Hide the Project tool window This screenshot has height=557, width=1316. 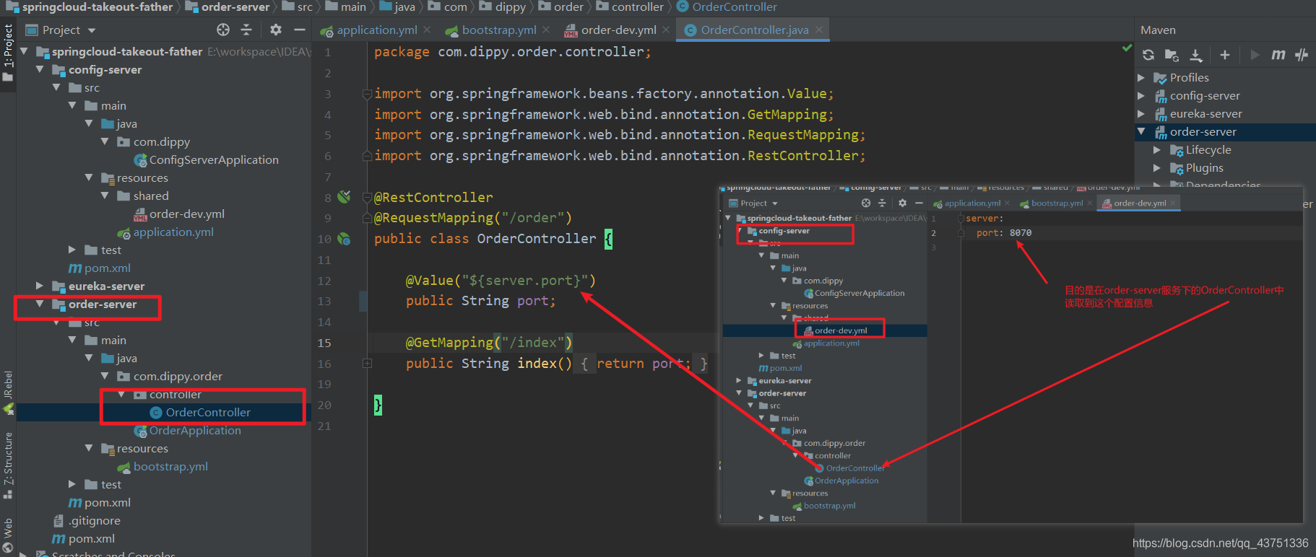[299, 30]
